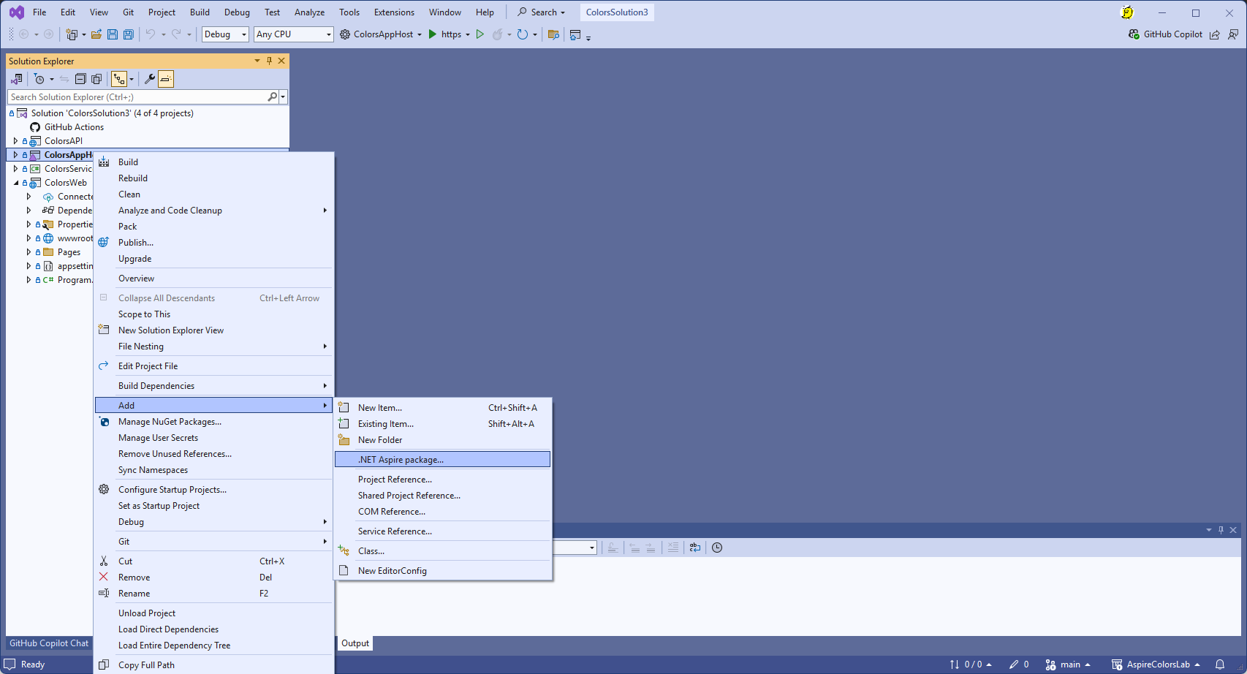
Task: Click the GitHub Copilot button
Action: pos(1165,34)
